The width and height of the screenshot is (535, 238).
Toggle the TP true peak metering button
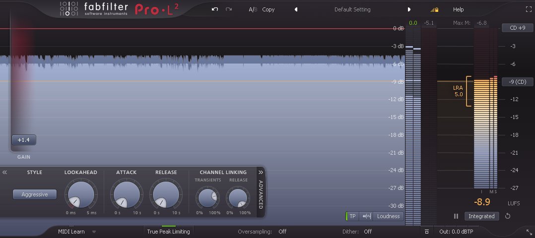[x=352, y=216]
